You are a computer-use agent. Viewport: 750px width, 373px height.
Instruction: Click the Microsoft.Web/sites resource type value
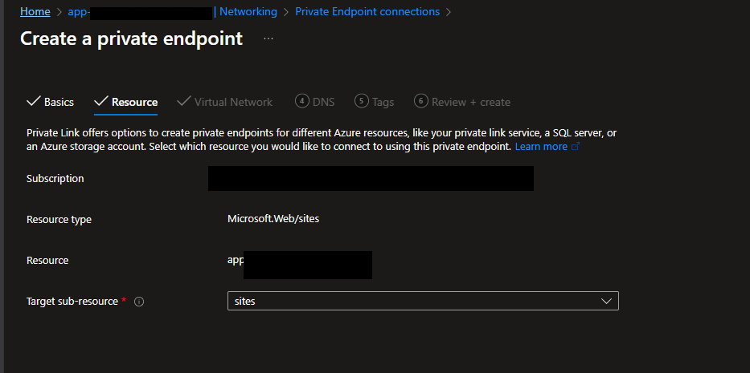[x=273, y=219]
